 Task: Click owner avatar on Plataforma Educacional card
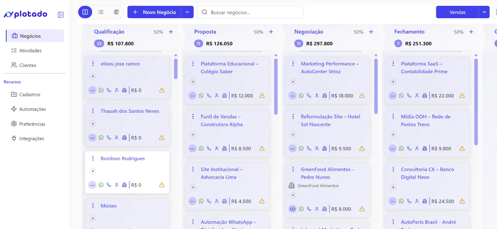[x=192, y=95]
